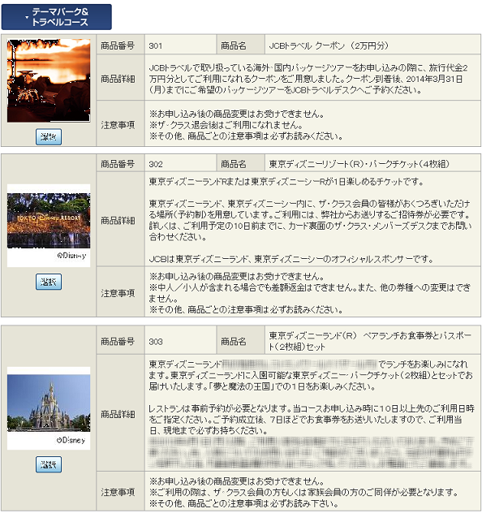Click 商品番号 label in item 301 row
This screenshot has width=482, height=513.
pos(118,45)
